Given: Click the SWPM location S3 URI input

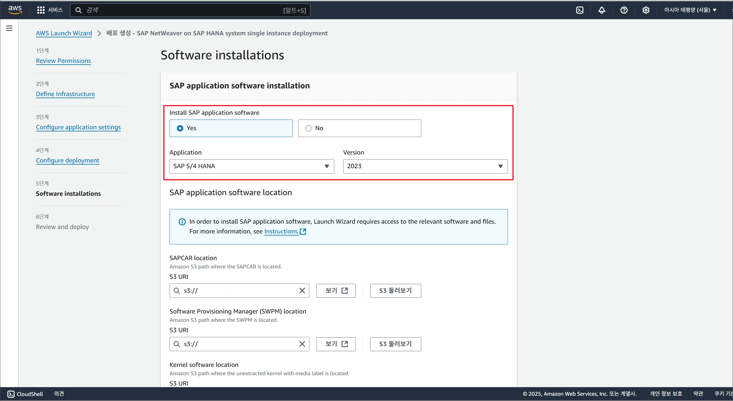Looking at the screenshot, I should click(x=239, y=344).
